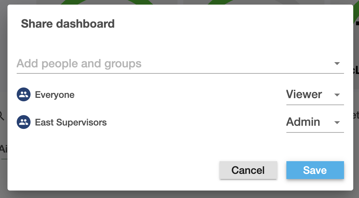Screen dimensions: 359x198
Task: Click the arrow beside the Admin role
Action: [x=337, y=123]
